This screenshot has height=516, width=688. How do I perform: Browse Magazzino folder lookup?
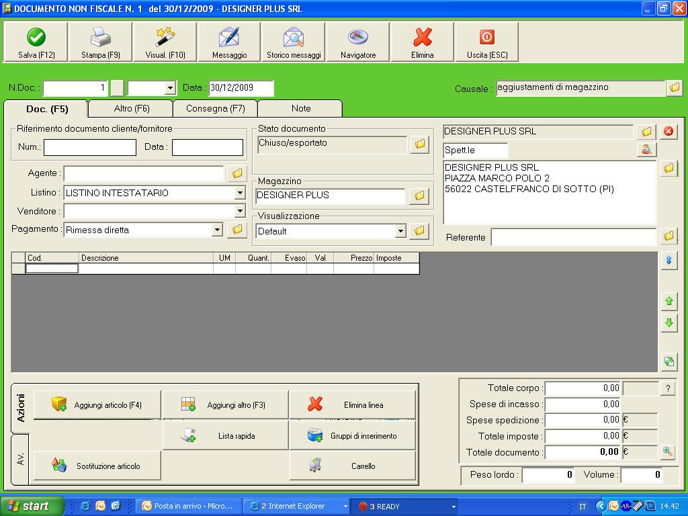point(419,196)
